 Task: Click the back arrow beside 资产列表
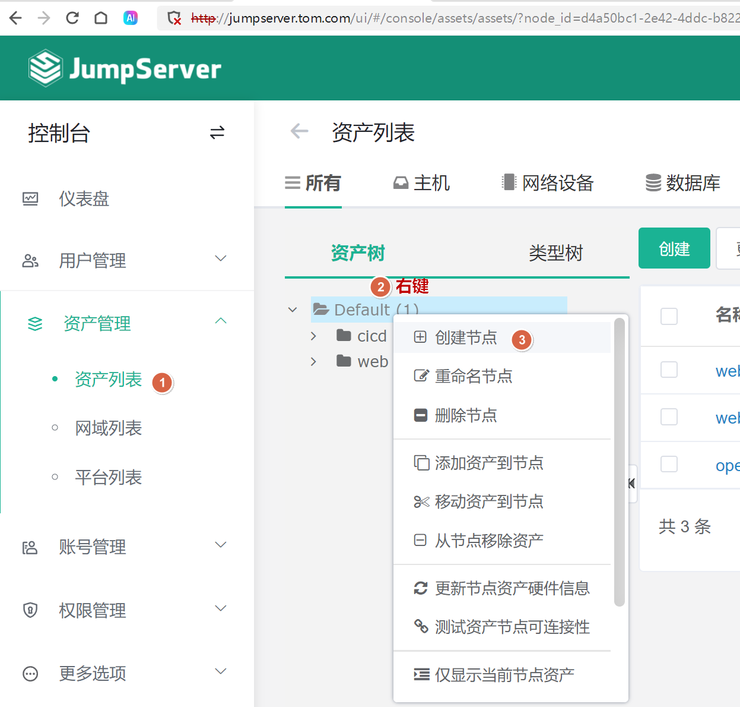[x=298, y=131]
